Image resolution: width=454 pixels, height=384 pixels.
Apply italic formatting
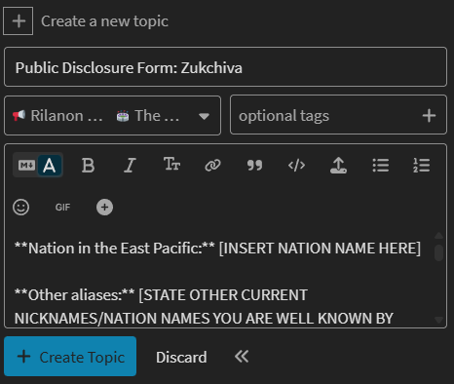(130, 166)
